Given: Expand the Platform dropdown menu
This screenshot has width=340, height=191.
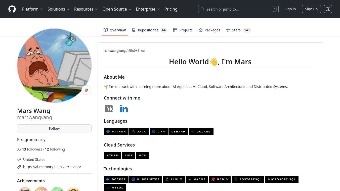Looking at the screenshot, I should [32, 9].
